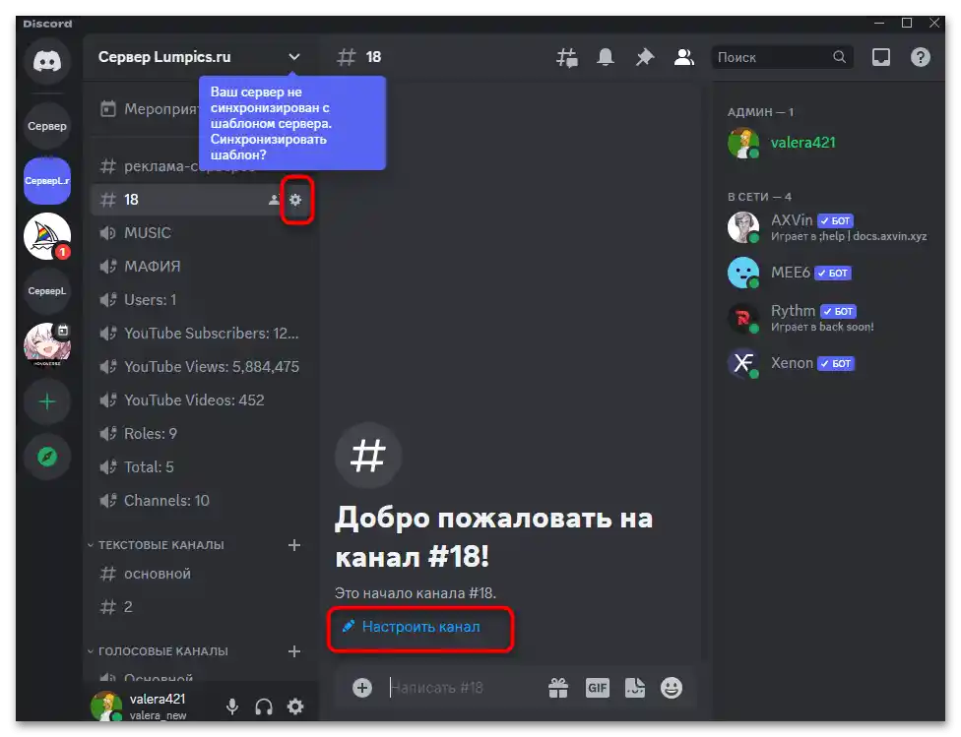The width and height of the screenshot is (961, 737).
Task: Open the GIF picker
Action: 597,688
